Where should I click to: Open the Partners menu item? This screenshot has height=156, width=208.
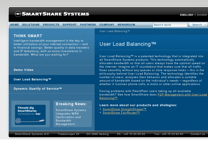pos(88,25)
